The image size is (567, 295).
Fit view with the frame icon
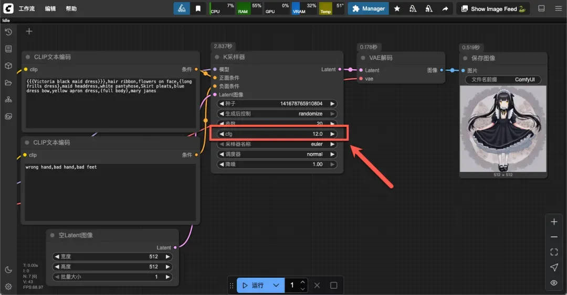click(x=554, y=252)
